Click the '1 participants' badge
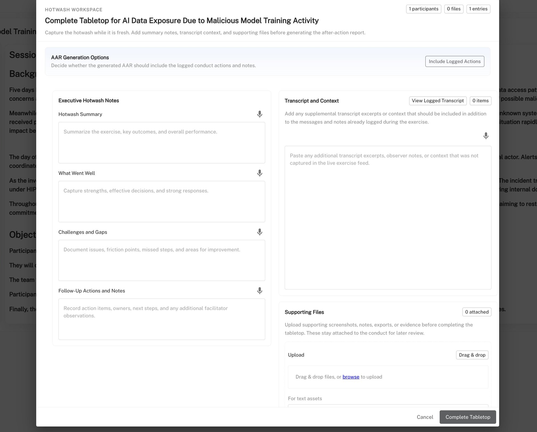 point(424,9)
